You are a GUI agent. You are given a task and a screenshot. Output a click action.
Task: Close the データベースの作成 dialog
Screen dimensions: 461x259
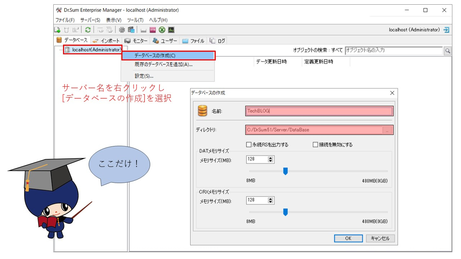pyautogui.click(x=392, y=93)
